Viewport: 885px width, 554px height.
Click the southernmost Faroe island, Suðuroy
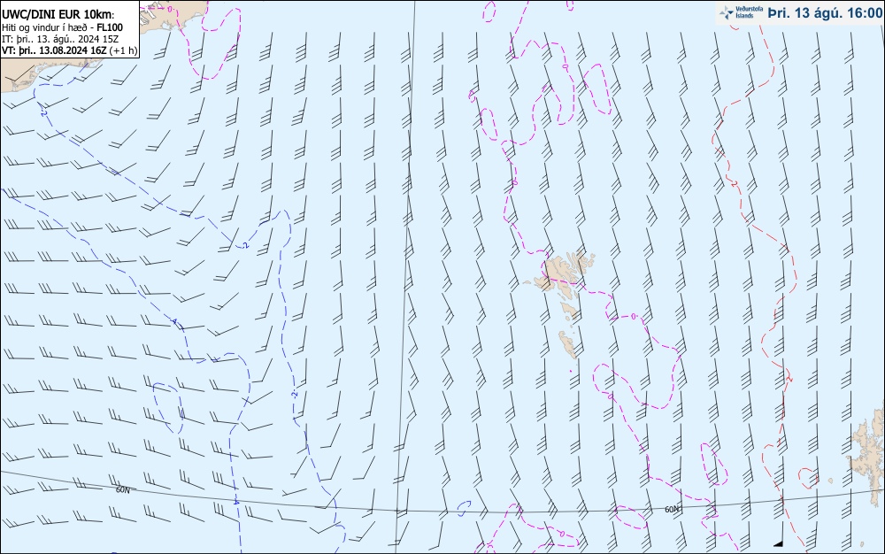568,343
